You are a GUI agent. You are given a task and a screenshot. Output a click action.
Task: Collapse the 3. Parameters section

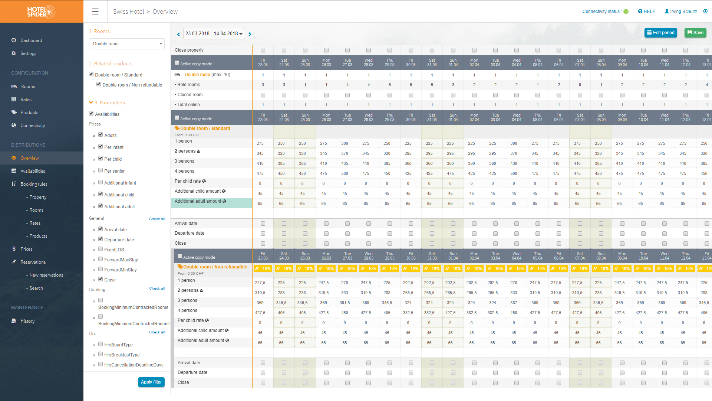107,102
